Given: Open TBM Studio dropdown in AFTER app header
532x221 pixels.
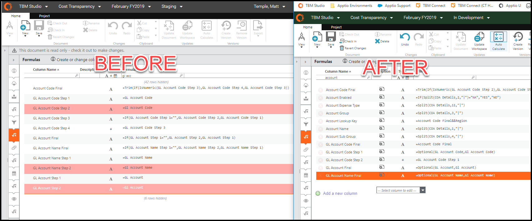Looking at the screenshot, I should (x=325, y=18).
